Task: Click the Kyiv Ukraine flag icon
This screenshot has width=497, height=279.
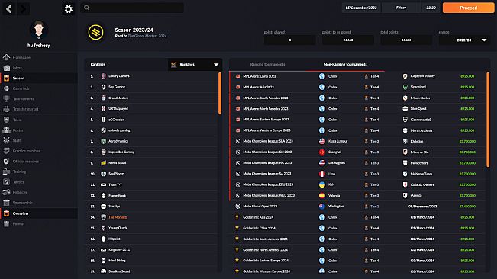Action: tap(322, 184)
